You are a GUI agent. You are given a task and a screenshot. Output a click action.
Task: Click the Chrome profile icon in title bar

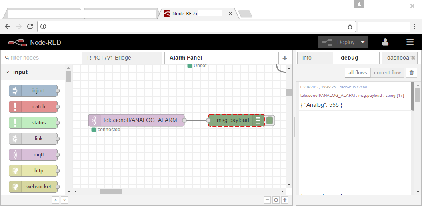[359, 4]
